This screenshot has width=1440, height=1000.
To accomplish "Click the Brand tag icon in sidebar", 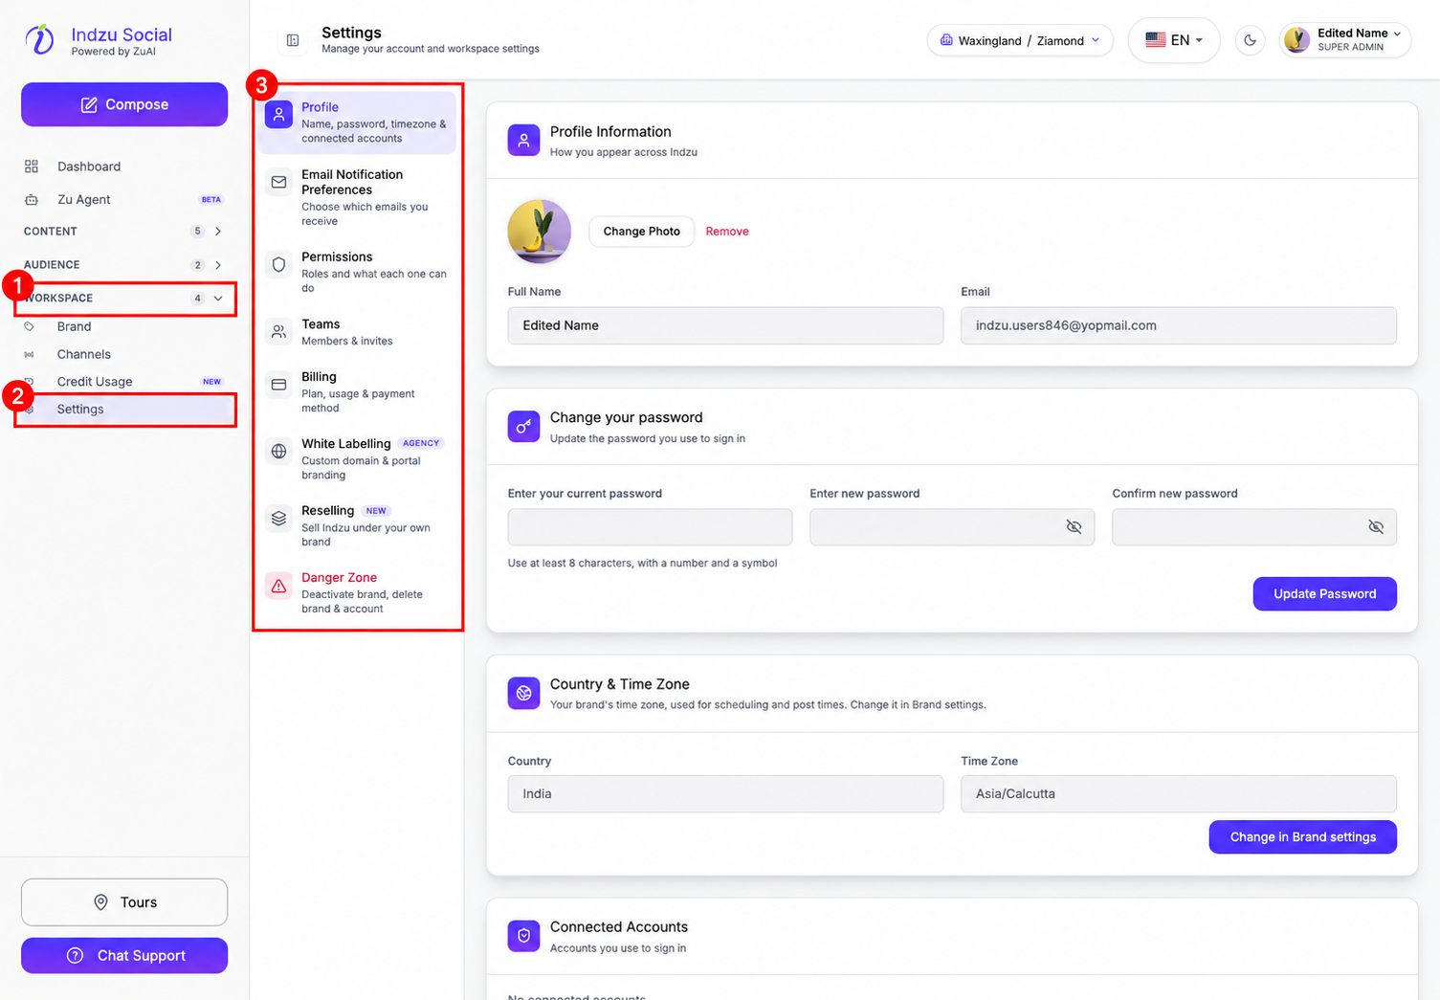I will click(x=30, y=326).
